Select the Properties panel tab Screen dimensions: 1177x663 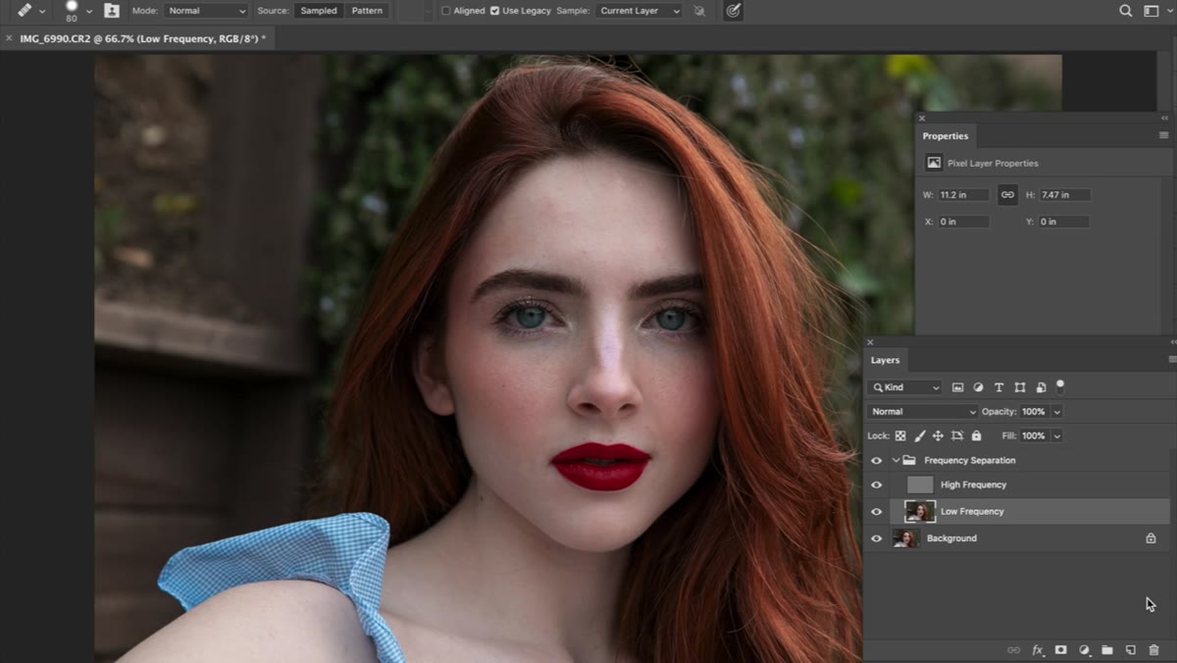pos(946,136)
